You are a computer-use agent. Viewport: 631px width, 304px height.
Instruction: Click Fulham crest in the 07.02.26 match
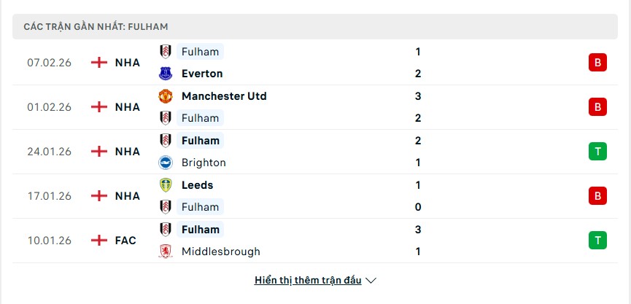pos(166,52)
